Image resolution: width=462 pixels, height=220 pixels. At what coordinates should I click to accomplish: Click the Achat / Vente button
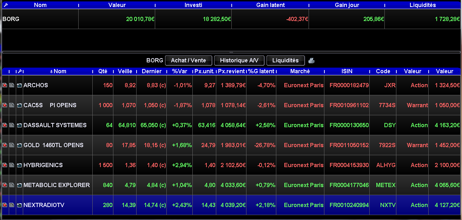pyautogui.click(x=189, y=61)
